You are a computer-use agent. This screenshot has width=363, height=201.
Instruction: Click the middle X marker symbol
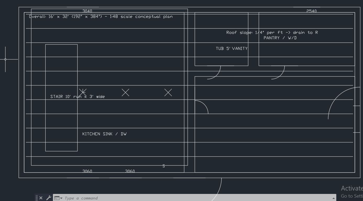click(x=125, y=93)
